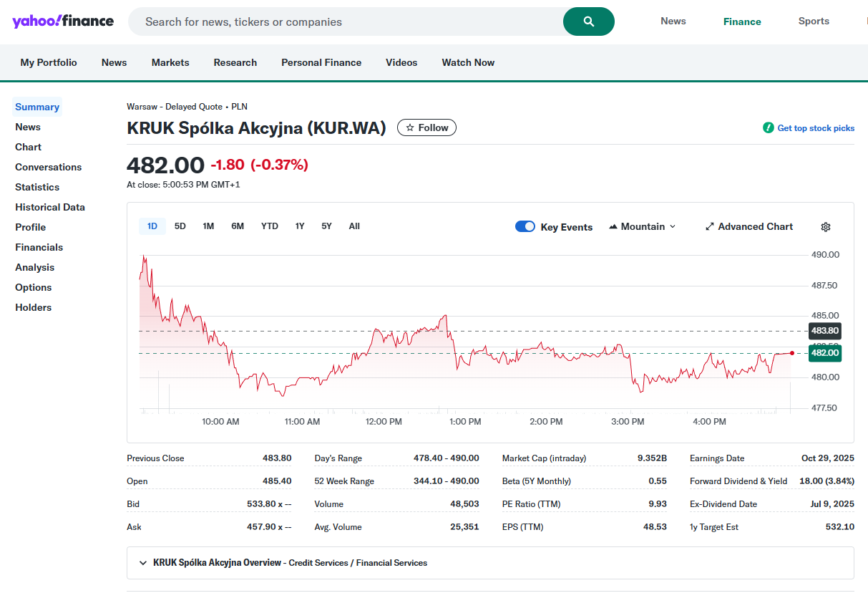Select the 1D chart range
Image resolution: width=868 pixels, height=593 pixels.
pyautogui.click(x=152, y=226)
